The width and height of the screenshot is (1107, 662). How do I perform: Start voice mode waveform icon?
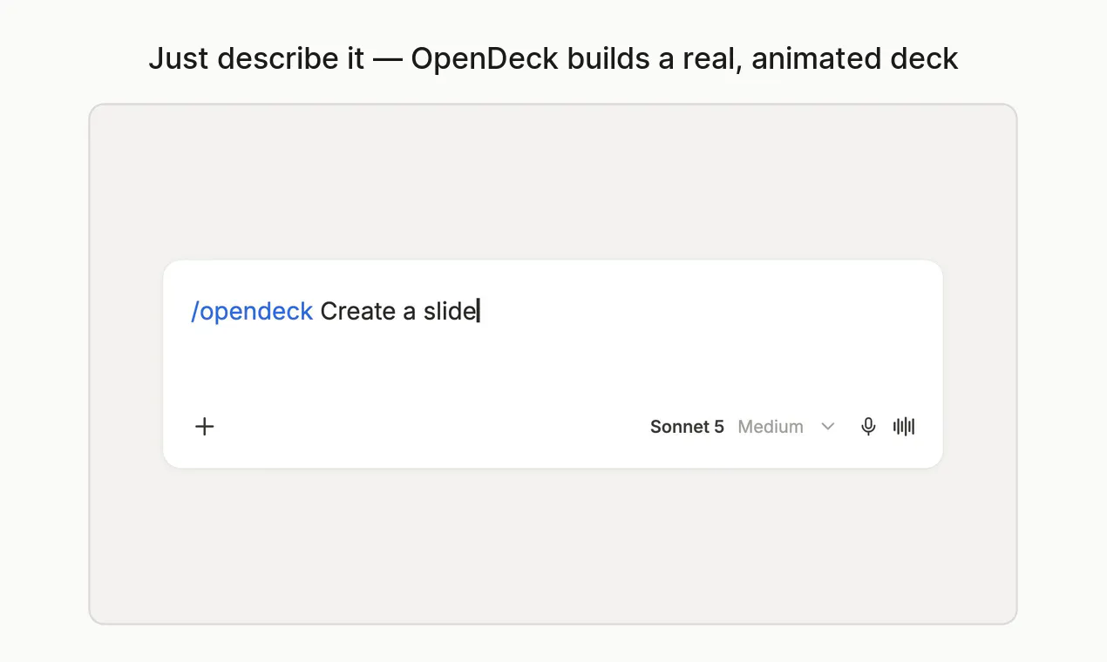pyautogui.click(x=904, y=426)
